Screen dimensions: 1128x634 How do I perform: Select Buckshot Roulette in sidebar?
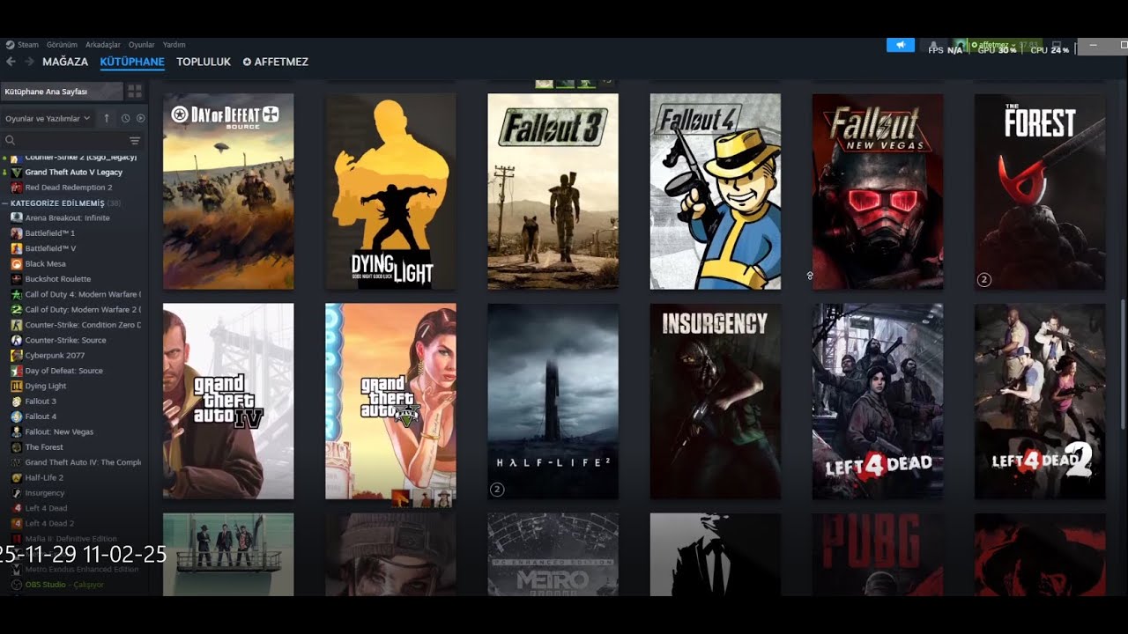[x=58, y=279]
